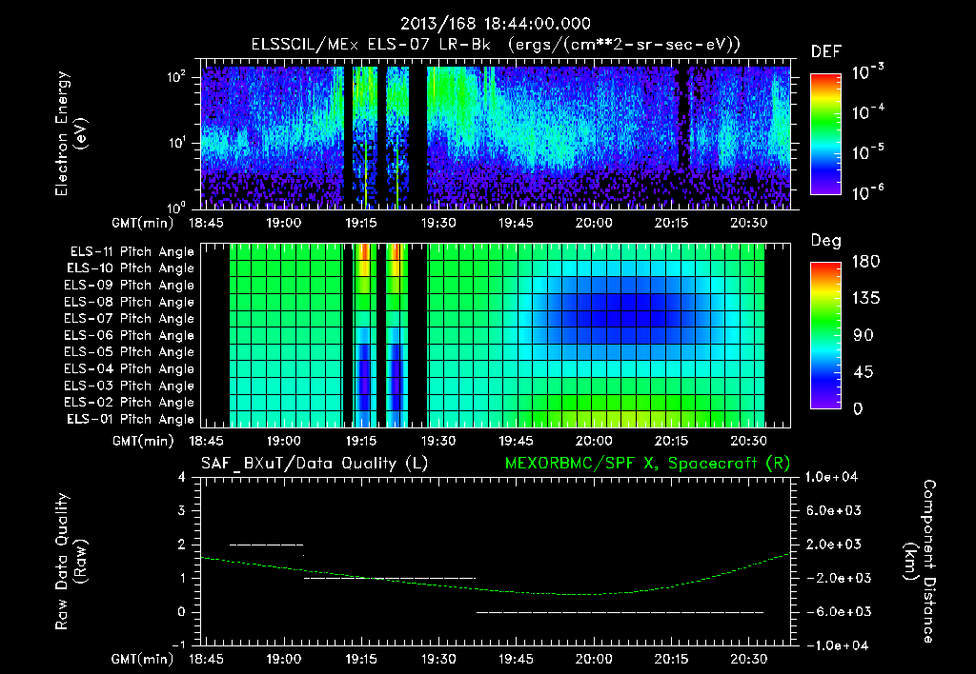Image resolution: width=976 pixels, height=674 pixels.
Task: Click the 180 label on Deg scale
Action: [865, 262]
